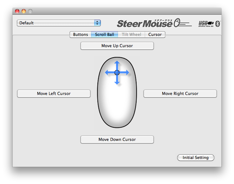Close the window with the red button
Viewport: 234px width, 184px height.
click(17, 11)
